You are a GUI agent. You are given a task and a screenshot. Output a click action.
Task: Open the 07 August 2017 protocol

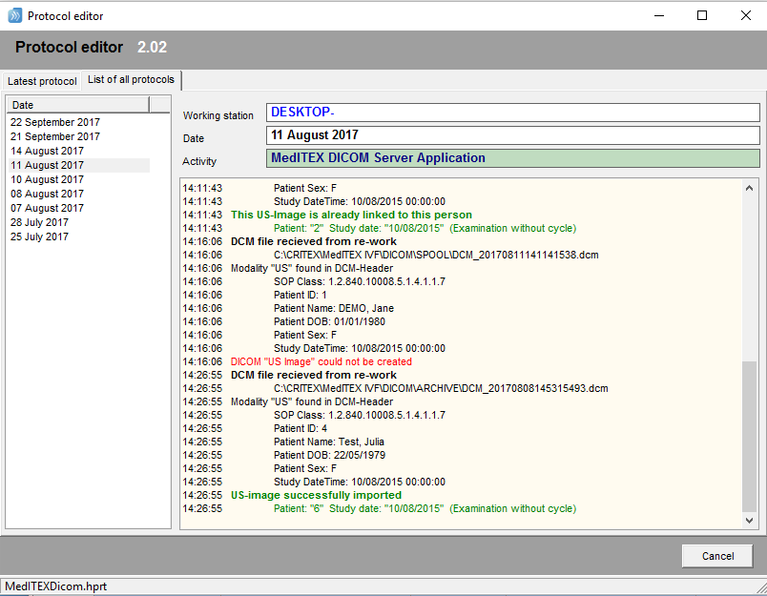pos(48,208)
